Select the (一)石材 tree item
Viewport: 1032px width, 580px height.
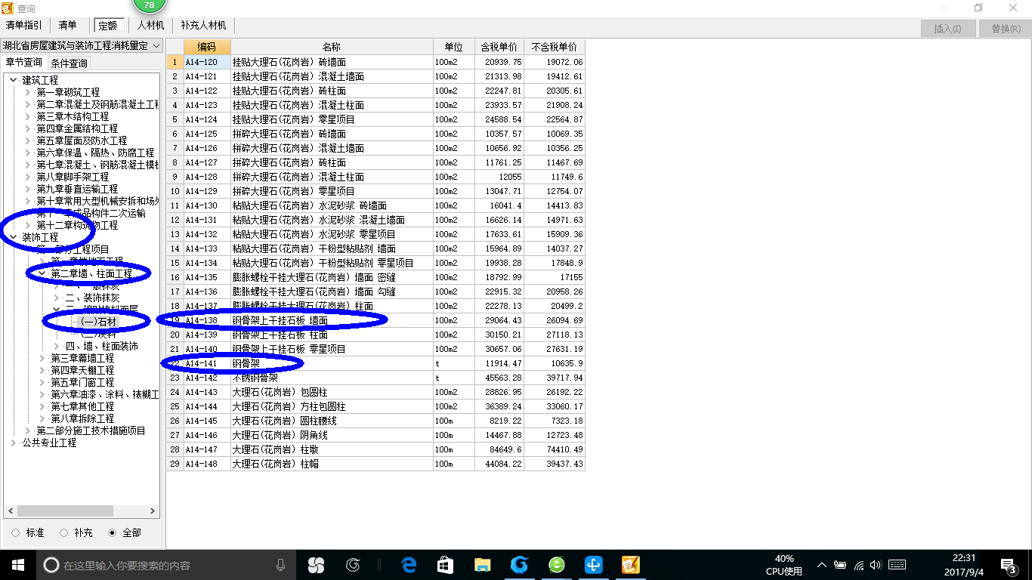97,322
